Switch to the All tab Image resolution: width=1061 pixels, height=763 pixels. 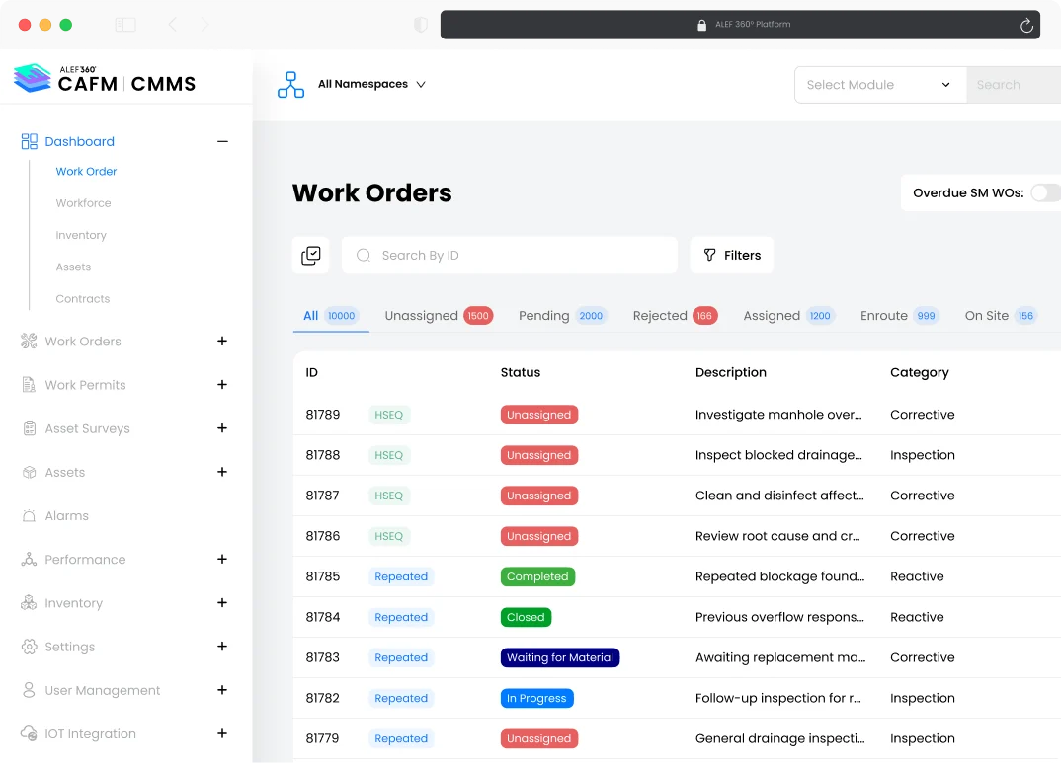[331, 316]
